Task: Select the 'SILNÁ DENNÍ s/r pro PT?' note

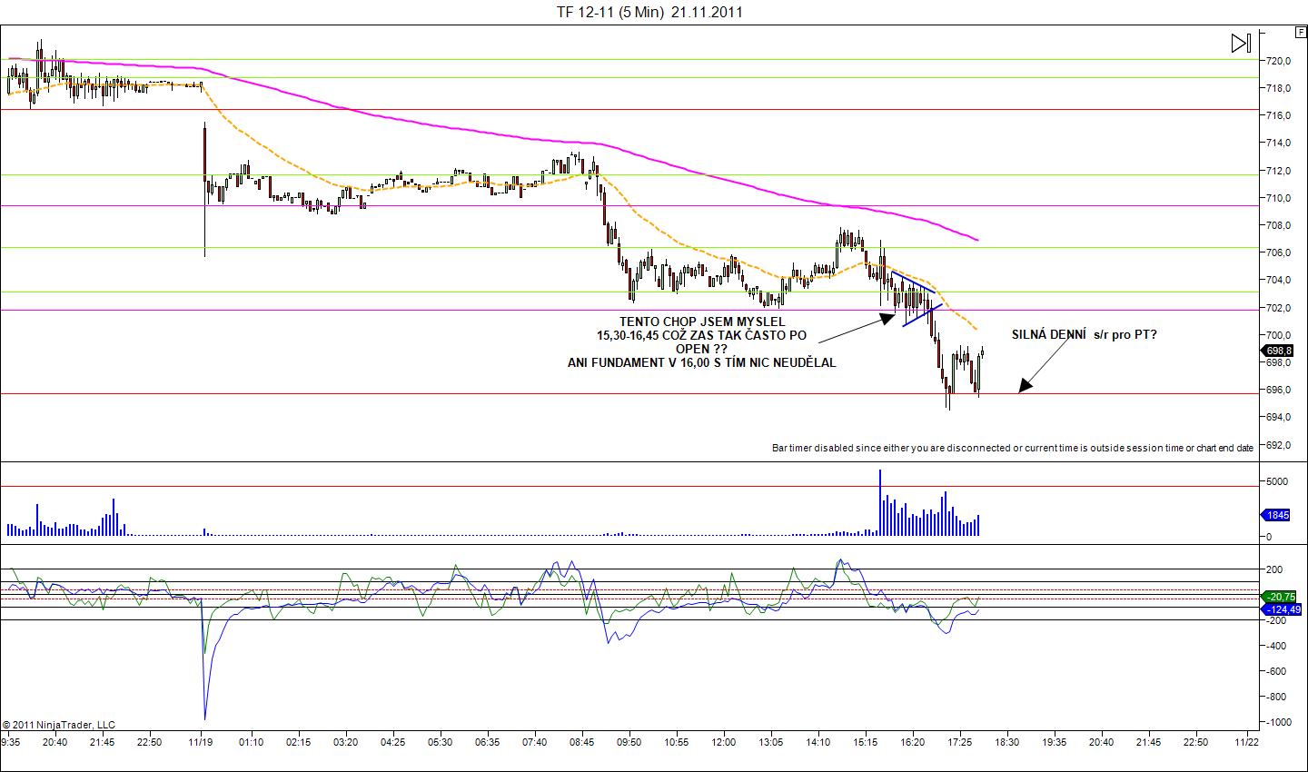Action: (x=1084, y=334)
